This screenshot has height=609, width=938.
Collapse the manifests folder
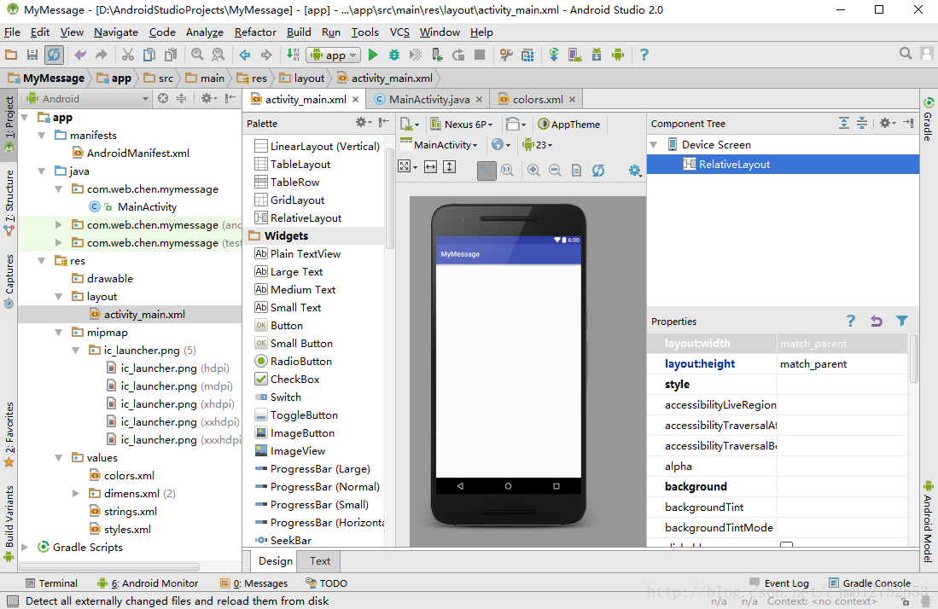tap(42, 136)
